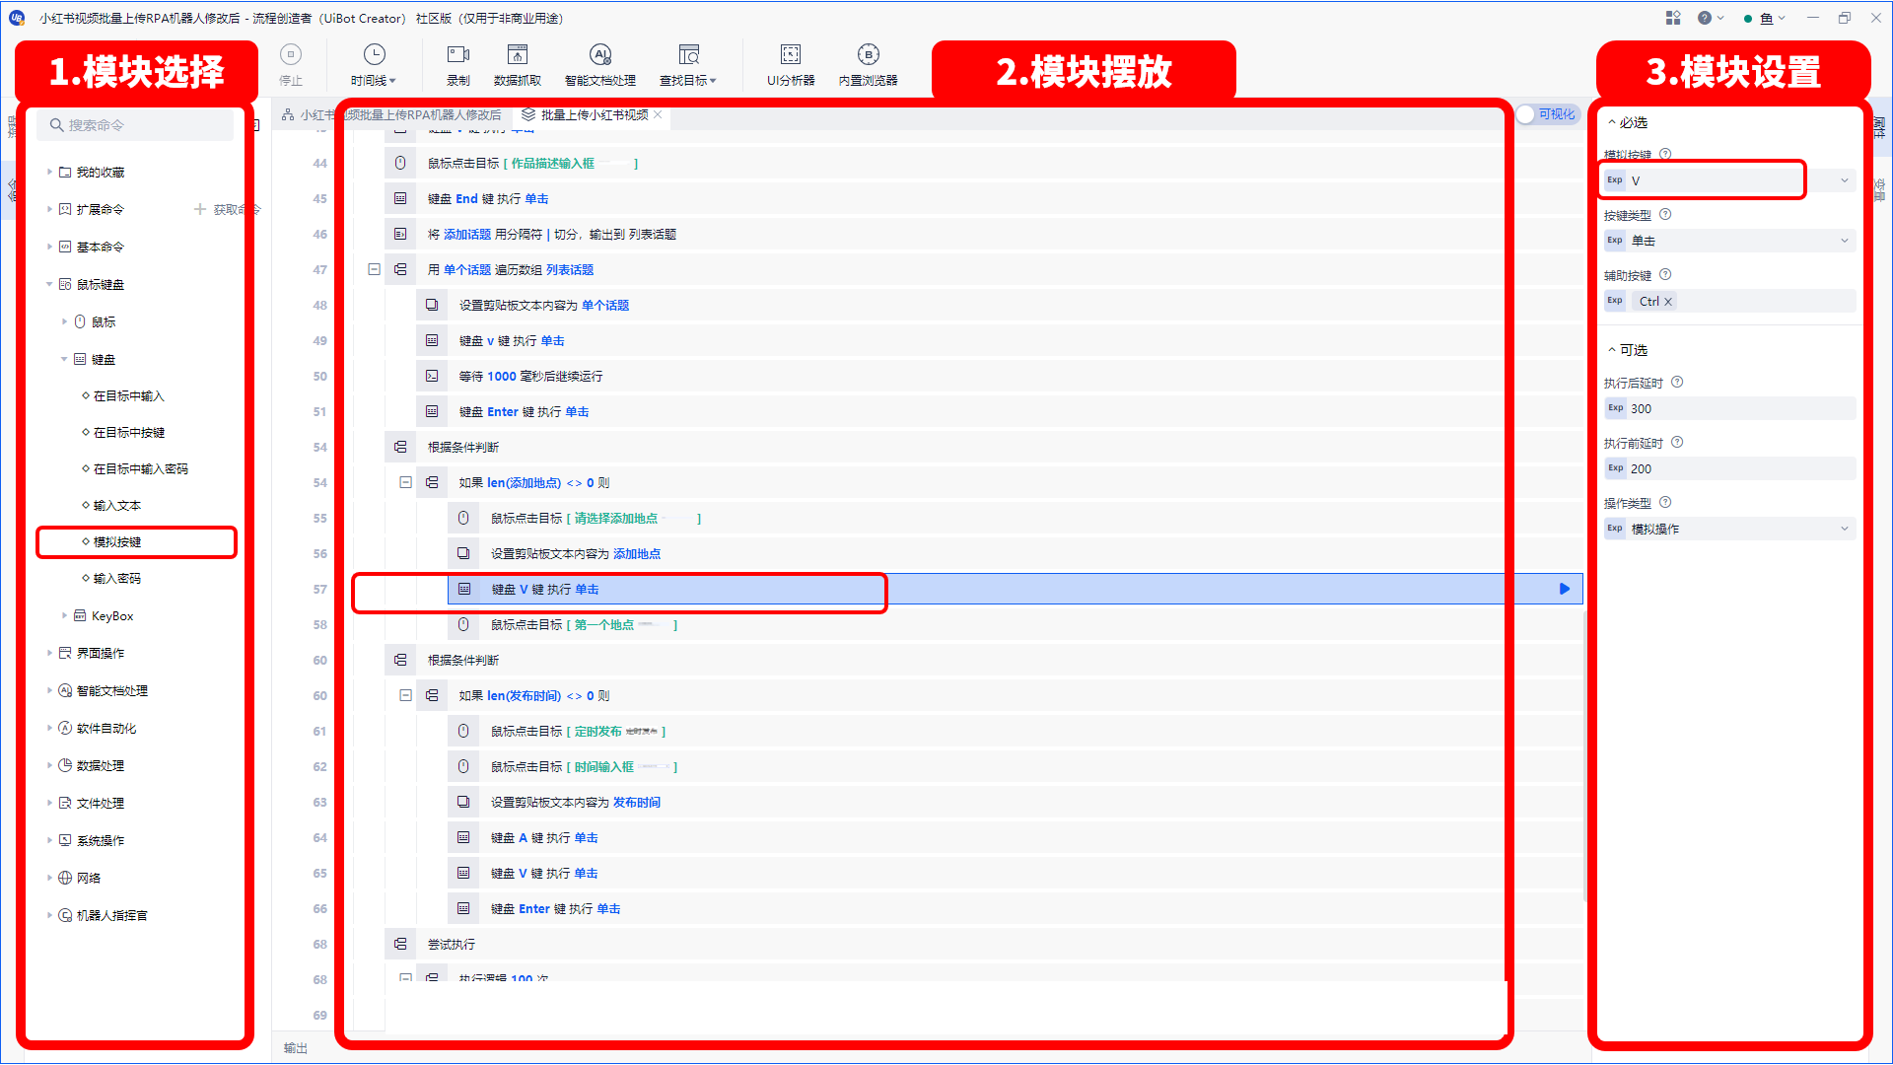Click the 可视化 visualization toggle button
The width and height of the screenshot is (1893, 1065).
tap(1546, 114)
